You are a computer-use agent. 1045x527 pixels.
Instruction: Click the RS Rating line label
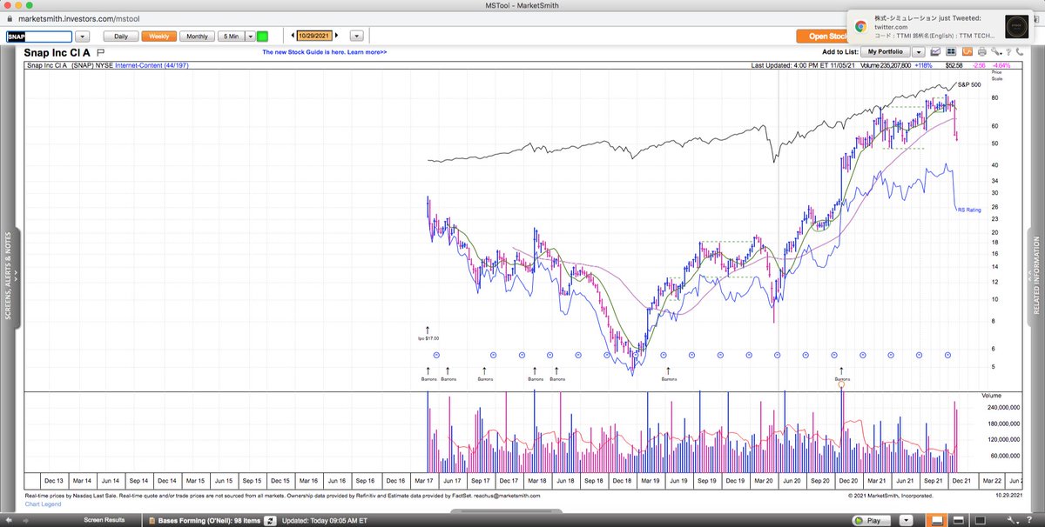969,210
